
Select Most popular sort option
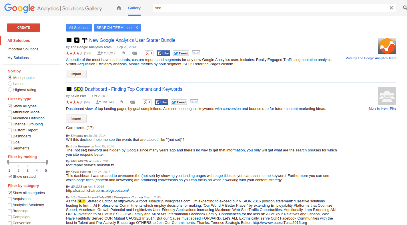coord(10,78)
